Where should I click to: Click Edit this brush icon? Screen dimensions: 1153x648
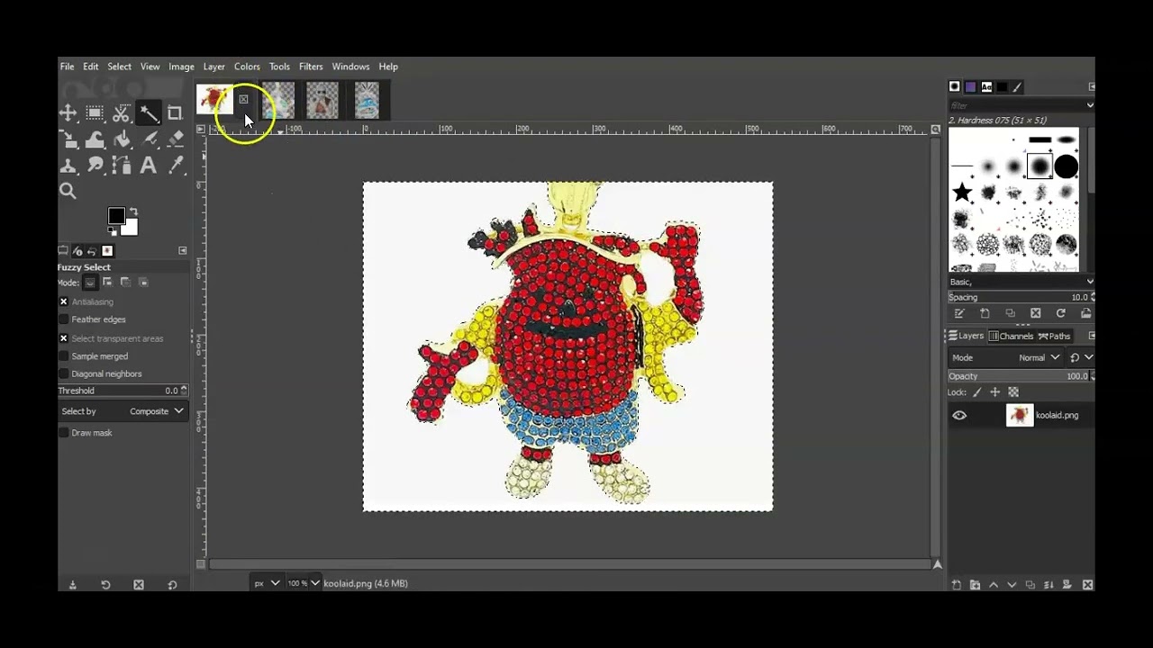[x=959, y=313]
